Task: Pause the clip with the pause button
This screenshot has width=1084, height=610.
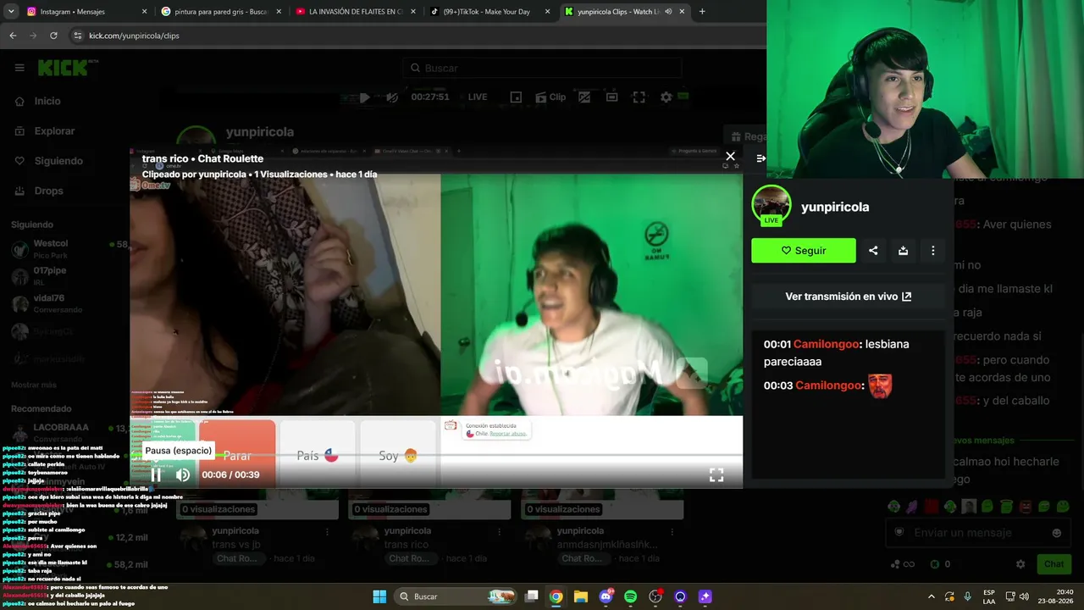Action: coord(156,474)
